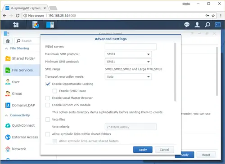
Task: Click Cancel in Advanced Settings dialog
Action: click(x=164, y=150)
